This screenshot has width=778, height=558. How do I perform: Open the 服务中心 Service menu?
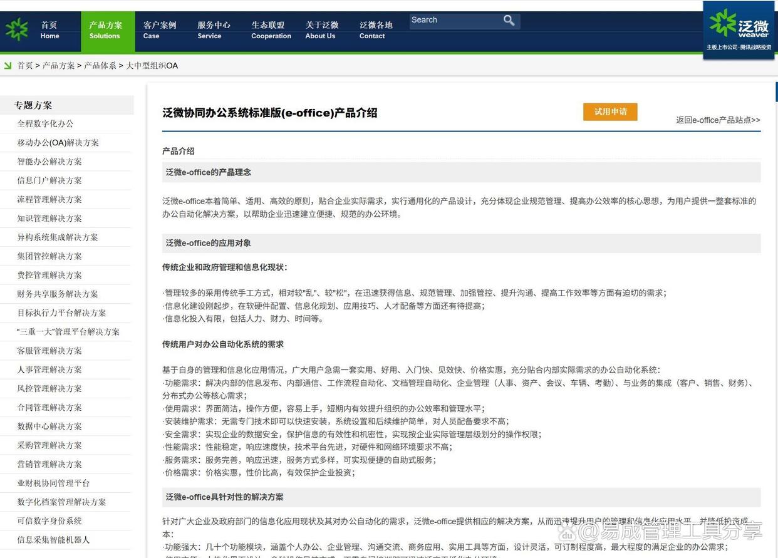(x=214, y=30)
